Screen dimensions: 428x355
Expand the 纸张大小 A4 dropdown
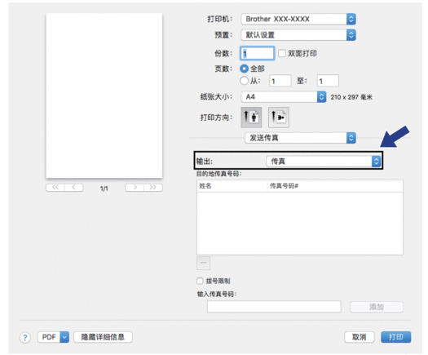pos(284,97)
